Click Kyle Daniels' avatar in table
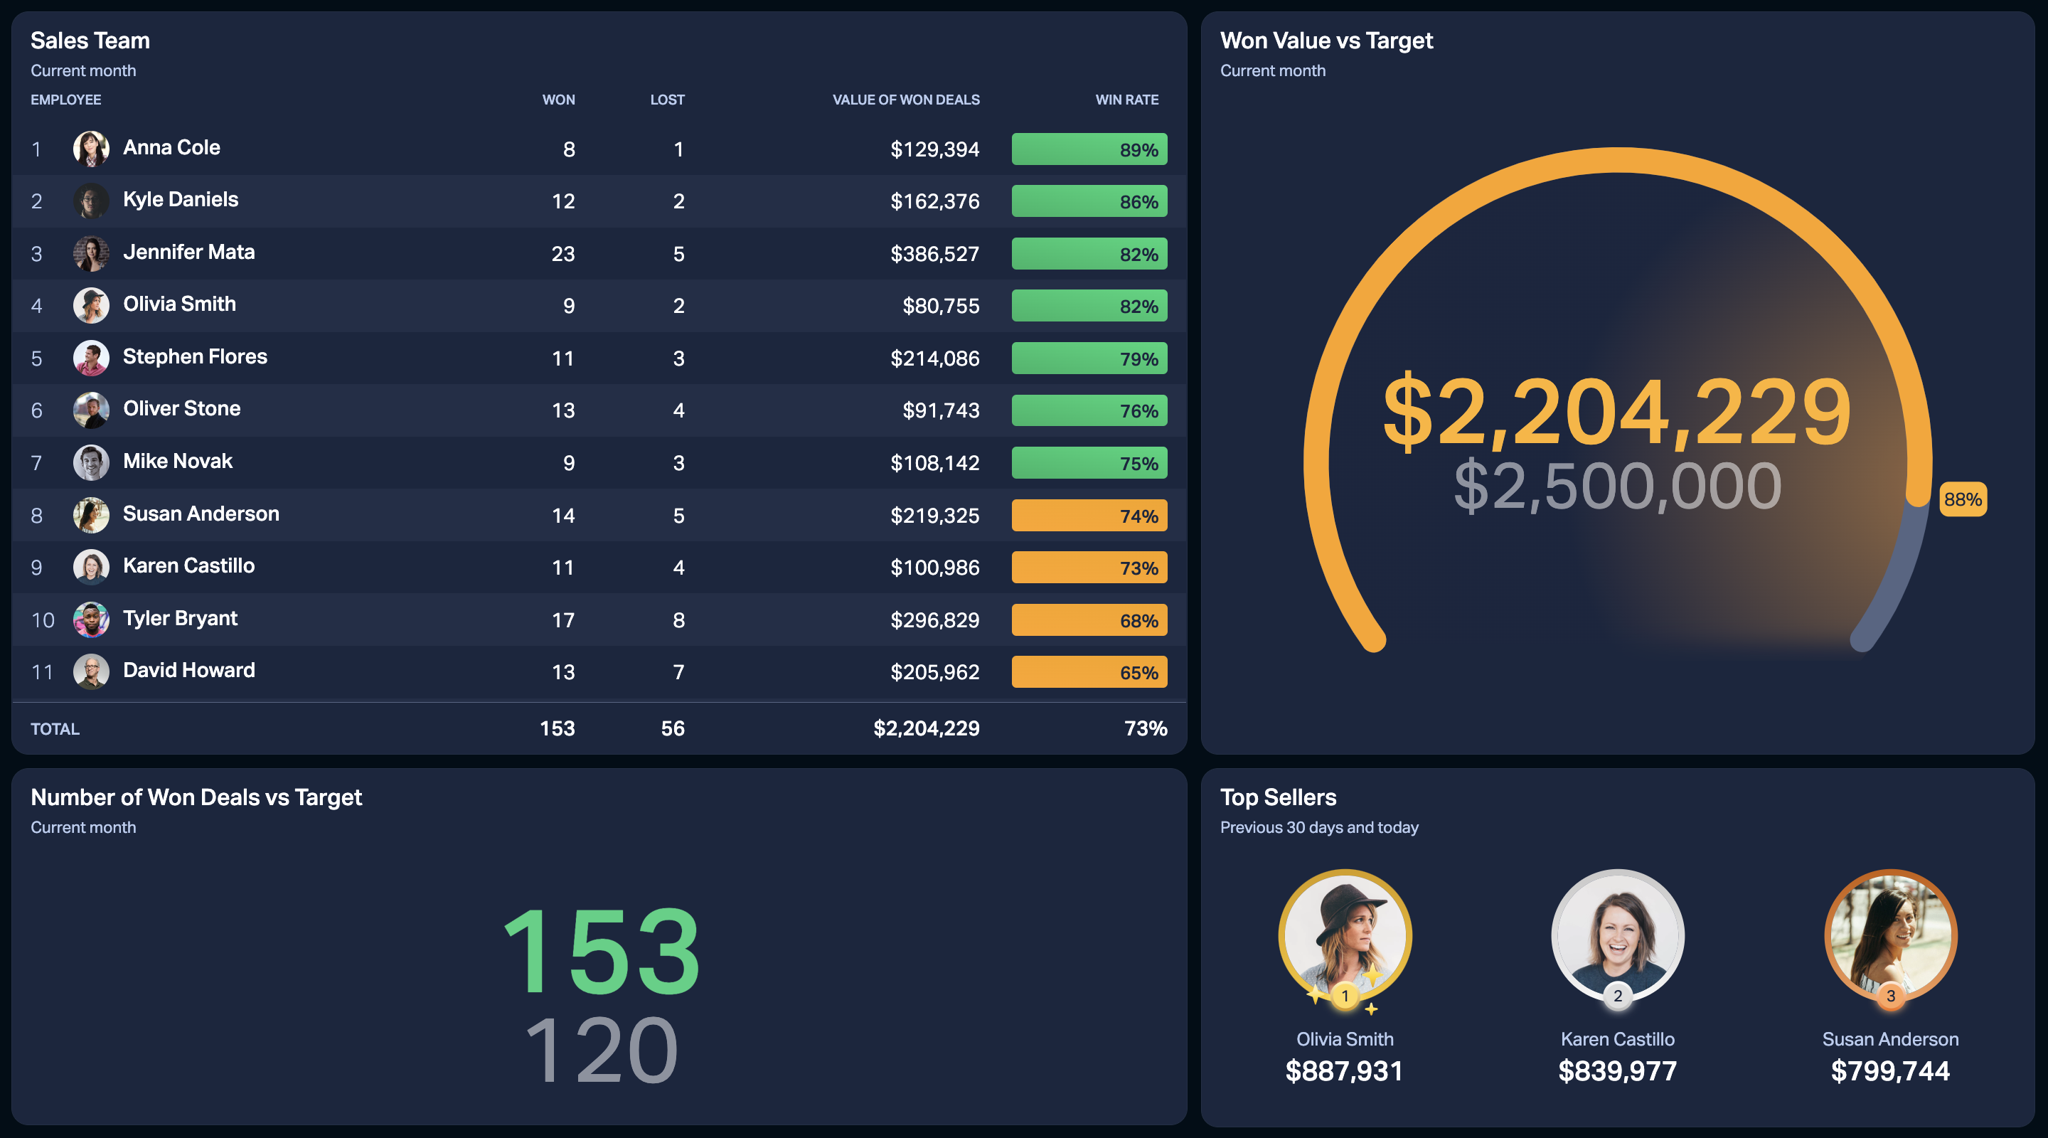The image size is (2048, 1138). coord(90,201)
